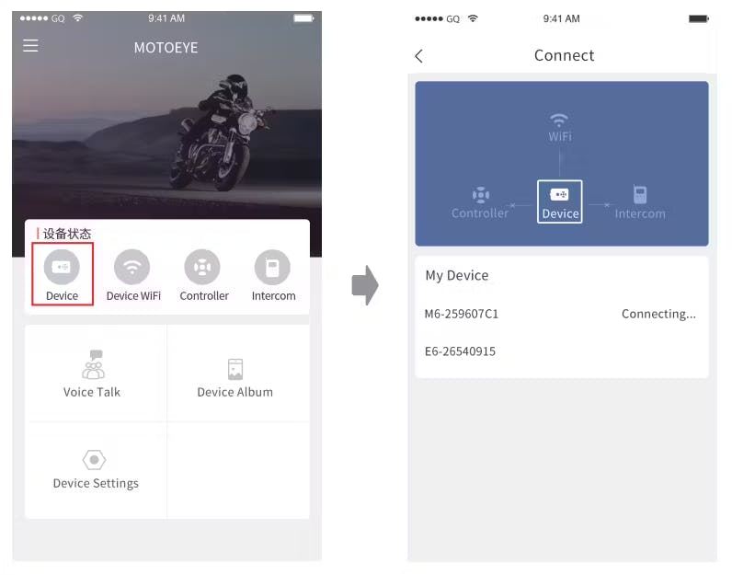Open Device Album
732x575 pixels.
[234, 374]
